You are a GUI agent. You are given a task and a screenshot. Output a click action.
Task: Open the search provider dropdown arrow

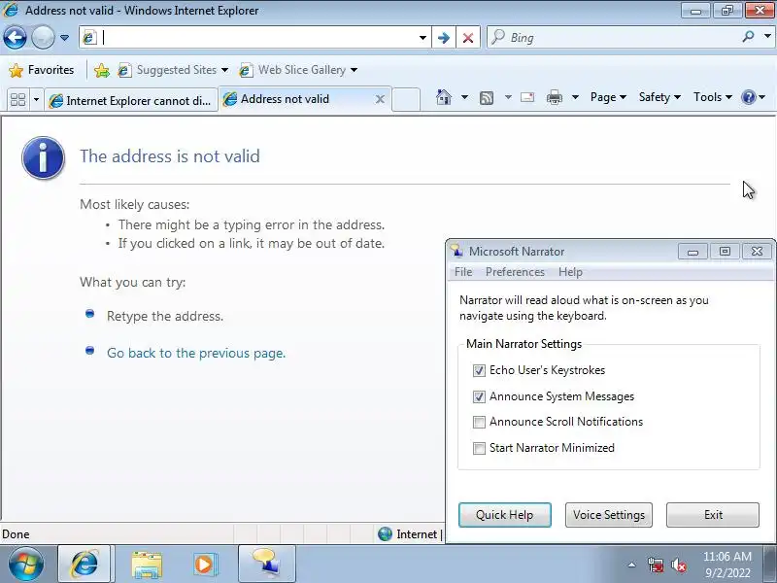[x=767, y=37]
